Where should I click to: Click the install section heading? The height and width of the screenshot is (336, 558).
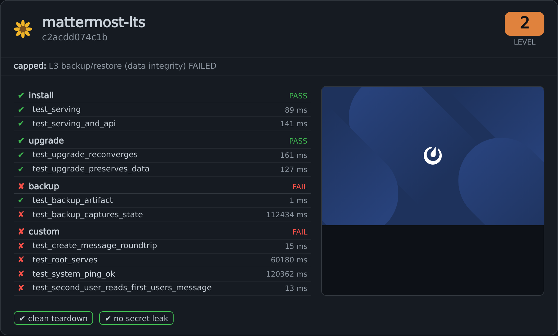[41, 95]
